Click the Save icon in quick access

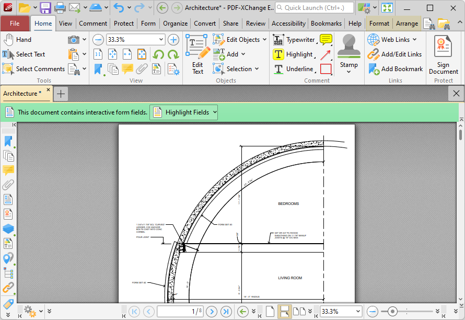(x=45, y=8)
